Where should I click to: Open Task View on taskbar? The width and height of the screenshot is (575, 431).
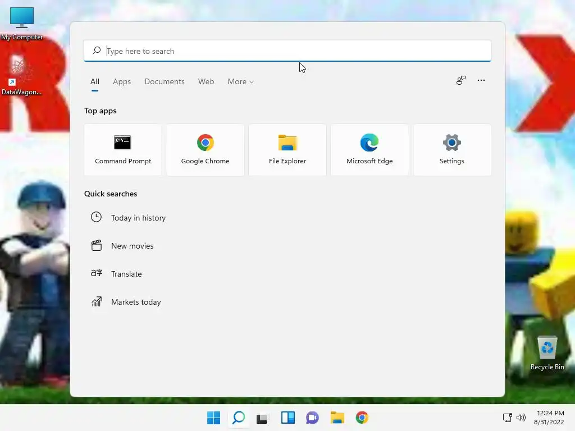(x=263, y=418)
